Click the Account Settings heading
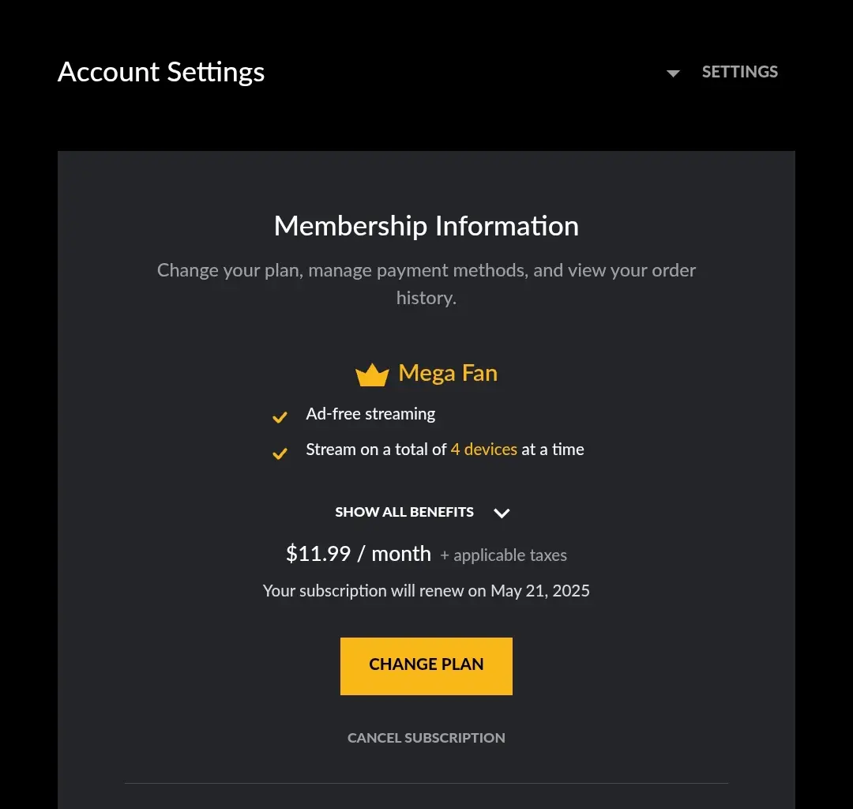 tap(161, 73)
